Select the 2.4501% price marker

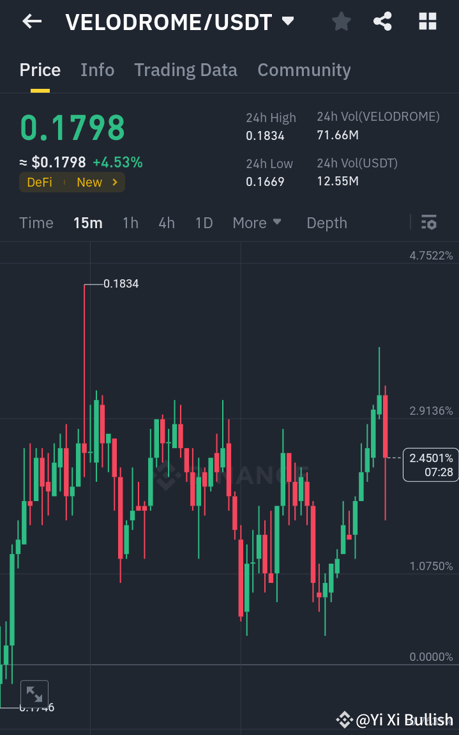[x=431, y=465]
